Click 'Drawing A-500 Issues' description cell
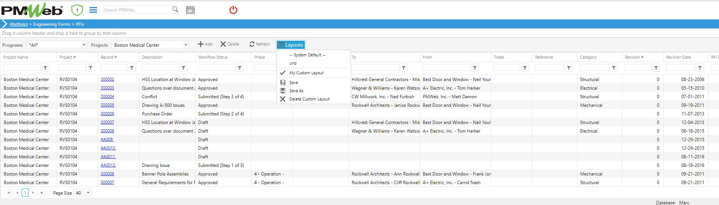The width and height of the screenshot is (719, 205). click(163, 105)
